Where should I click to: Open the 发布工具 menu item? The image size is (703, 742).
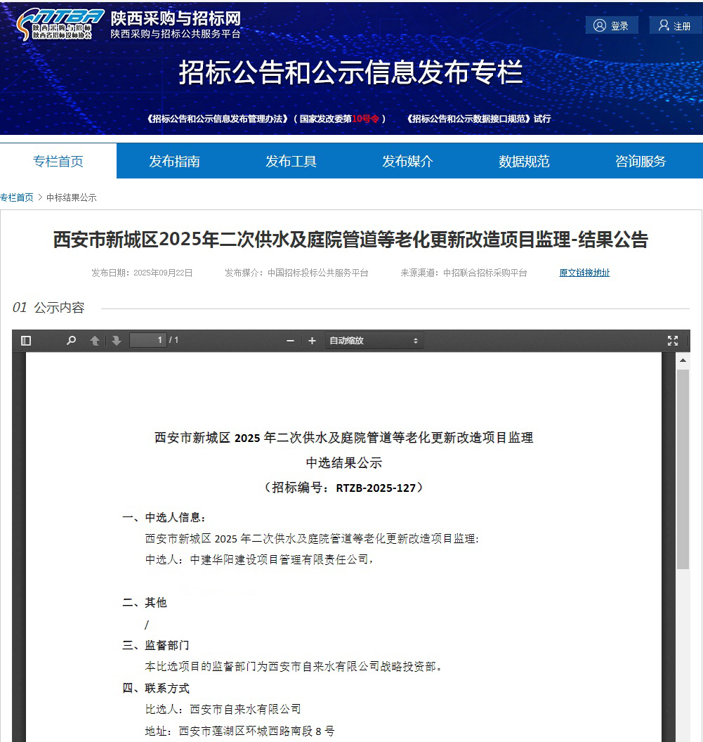click(291, 161)
